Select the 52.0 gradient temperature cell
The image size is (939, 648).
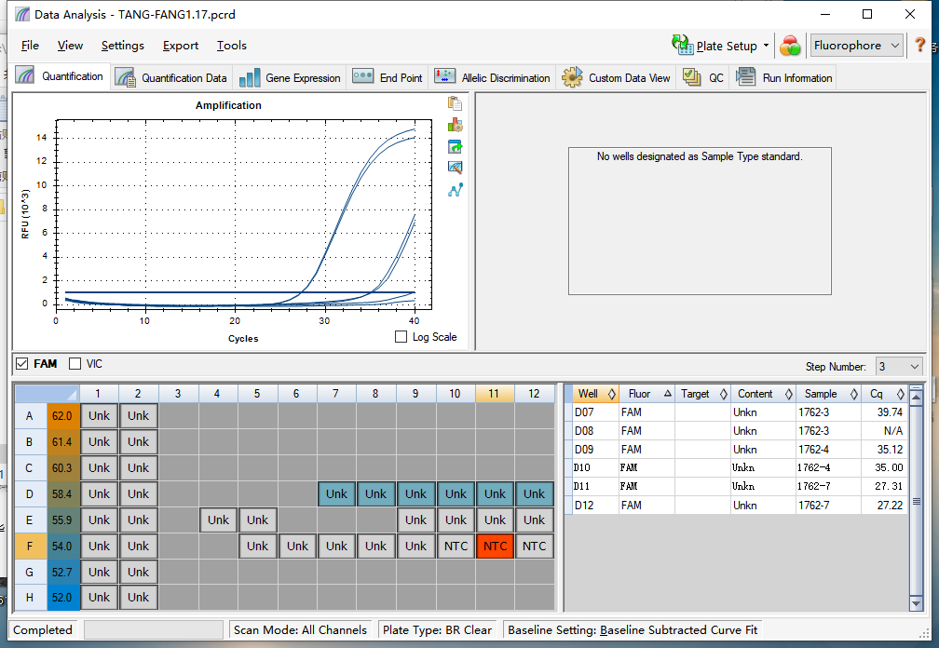(x=63, y=597)
